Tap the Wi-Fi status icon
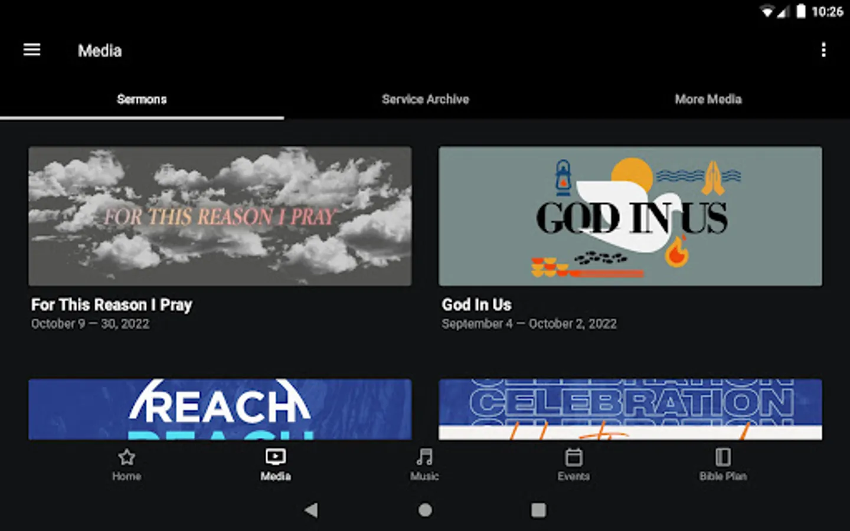The width and height of the screenshot is (850, 531). tap(767, 12)
